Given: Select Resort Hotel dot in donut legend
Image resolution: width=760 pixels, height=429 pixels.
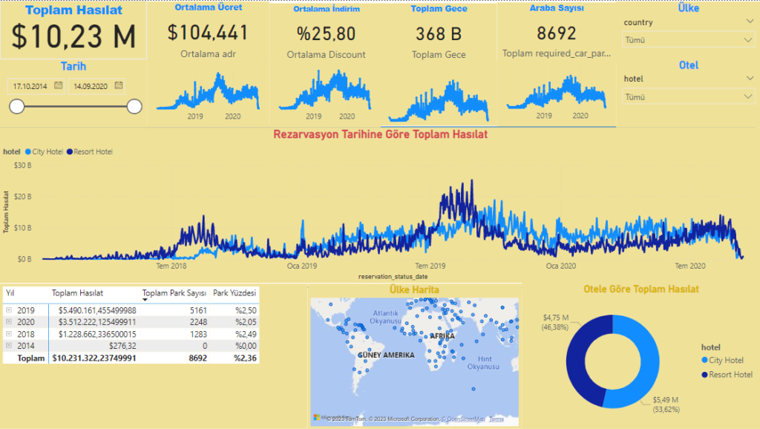Looking at the screenshot, I should (705, 374).
